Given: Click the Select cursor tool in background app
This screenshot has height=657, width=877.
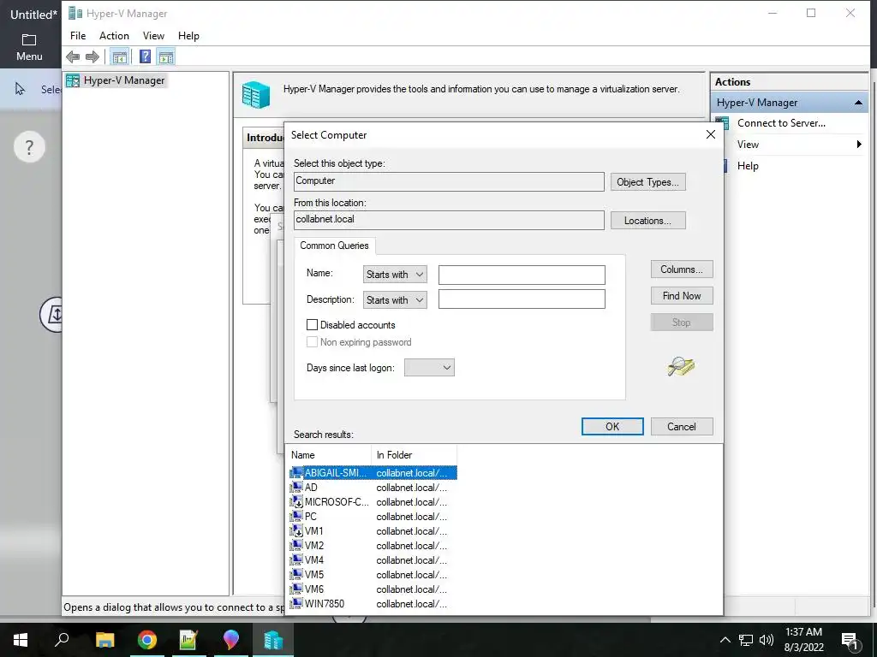Looking at the screenshot, I should [x=21, y=89].
